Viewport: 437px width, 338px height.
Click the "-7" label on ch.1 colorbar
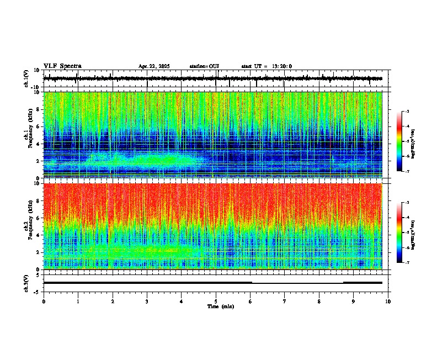click(x=407, y=171)
